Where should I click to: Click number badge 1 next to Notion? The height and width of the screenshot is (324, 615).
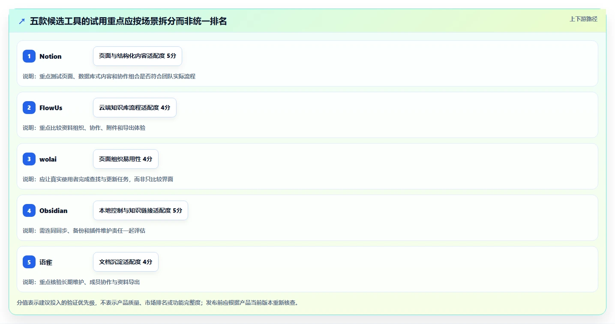[29, 56]
